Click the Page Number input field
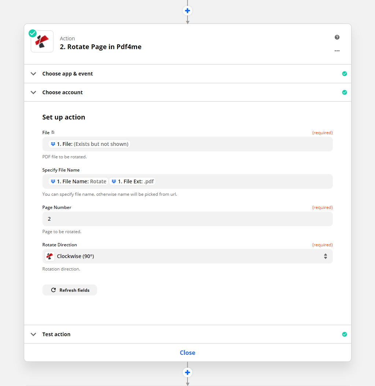The width and height of the screenshot is (375, 386). point(187,219)
